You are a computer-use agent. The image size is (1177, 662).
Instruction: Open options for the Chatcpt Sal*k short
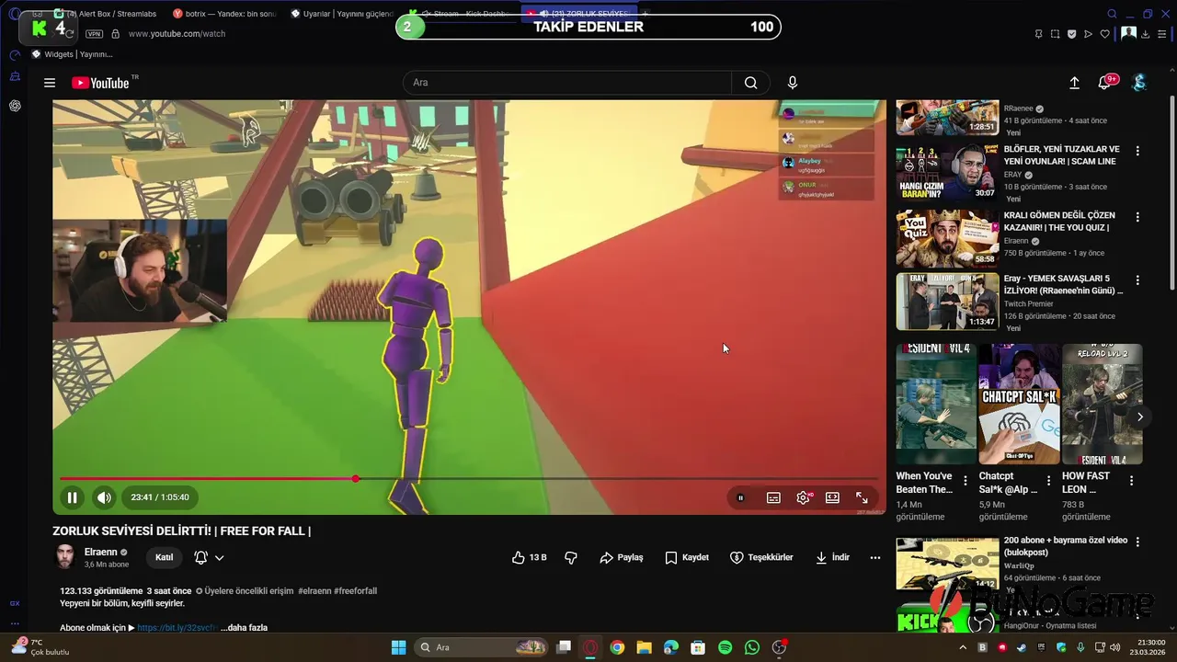[x=1048, y=481]
